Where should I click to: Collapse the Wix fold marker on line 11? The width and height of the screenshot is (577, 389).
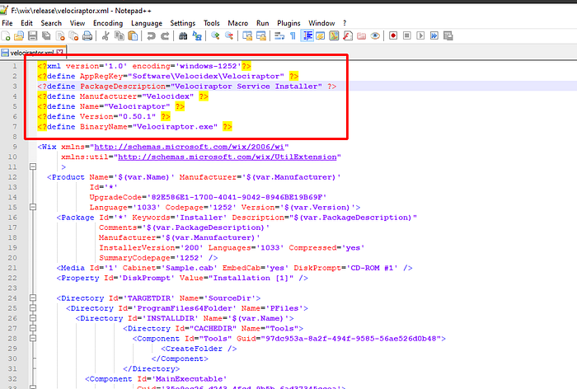click(33, 166)
